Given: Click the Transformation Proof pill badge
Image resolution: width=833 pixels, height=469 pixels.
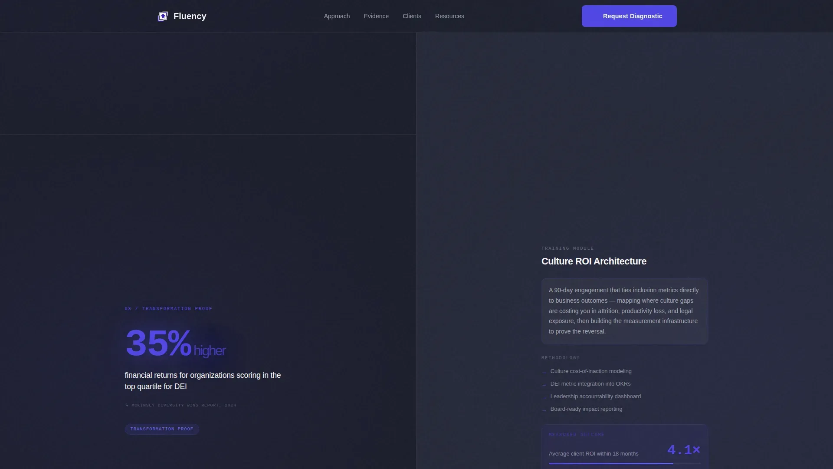Looking at the screenshot, I should pyautogui.click(x=162, y=429).
